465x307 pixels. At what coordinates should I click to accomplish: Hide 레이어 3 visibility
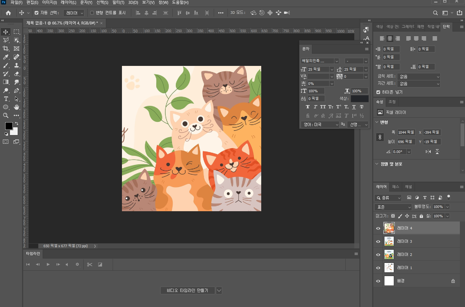(x=378, y=242)
